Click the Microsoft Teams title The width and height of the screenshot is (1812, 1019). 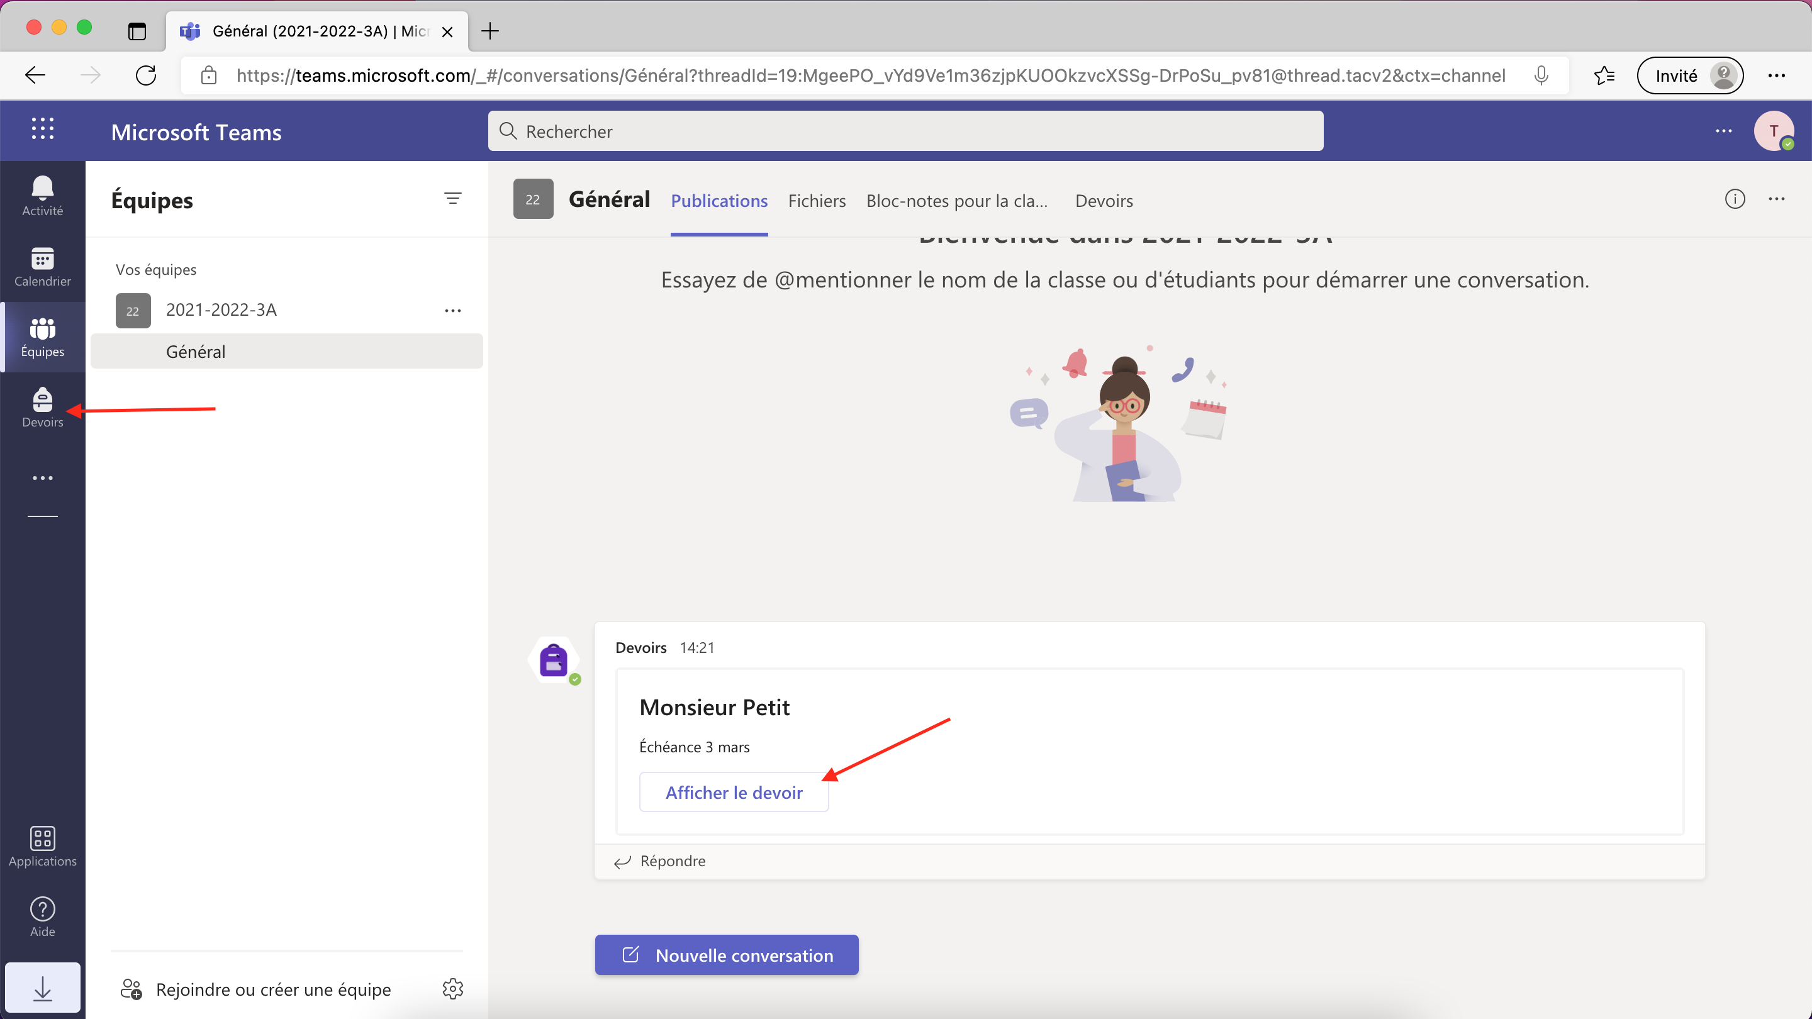(x=196, y=131)
